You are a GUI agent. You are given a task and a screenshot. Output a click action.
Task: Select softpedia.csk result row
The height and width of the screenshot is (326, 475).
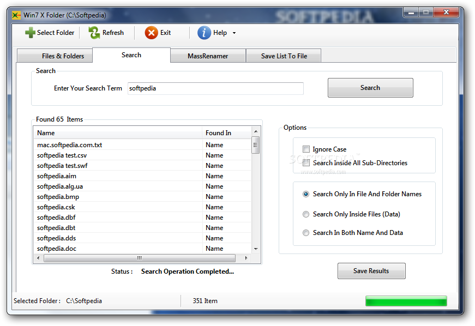[x=142, y=207]
